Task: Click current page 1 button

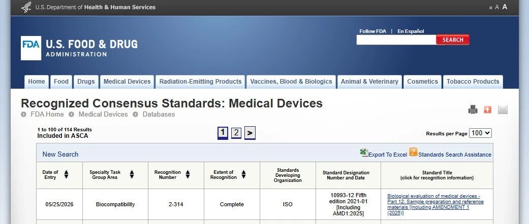Action: (x=223, y=133)
